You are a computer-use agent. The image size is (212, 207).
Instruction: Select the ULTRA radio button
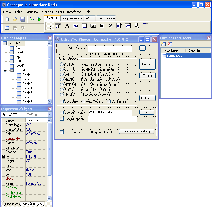(x=62, y=69)
